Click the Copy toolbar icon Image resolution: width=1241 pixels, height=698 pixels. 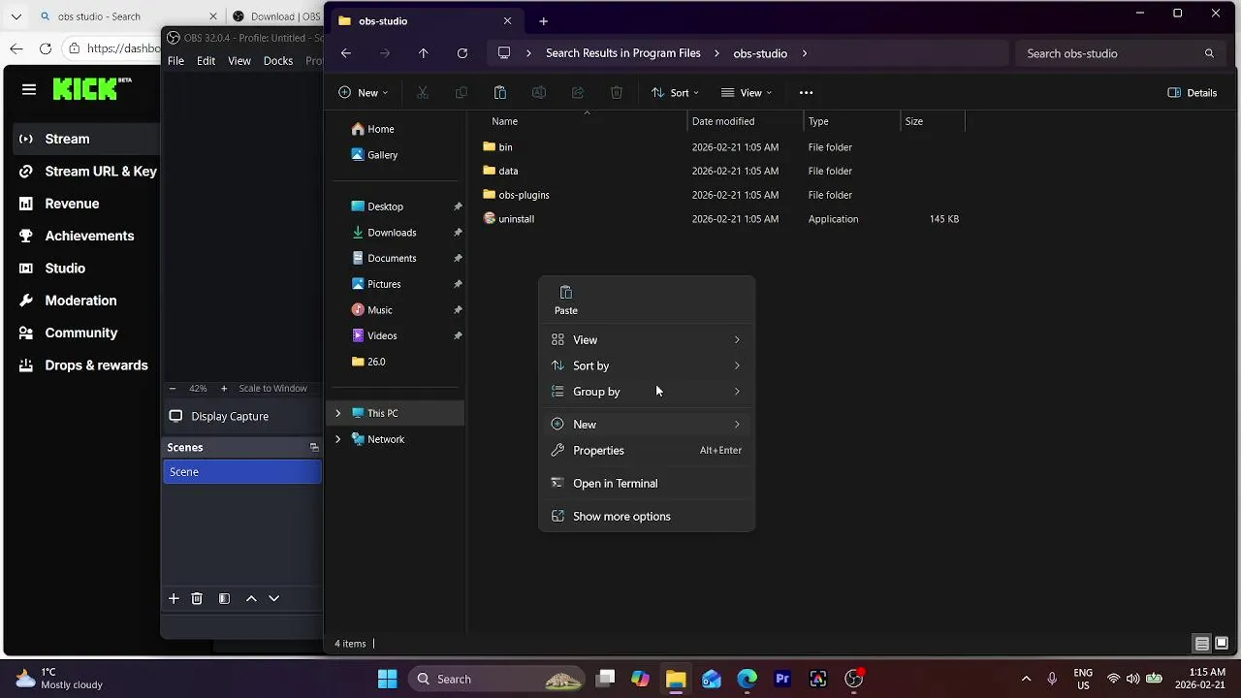click(461, 93)
